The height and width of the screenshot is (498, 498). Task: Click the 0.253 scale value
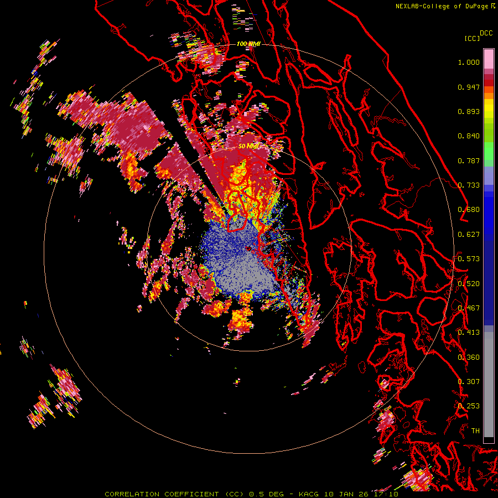[469, 406]
